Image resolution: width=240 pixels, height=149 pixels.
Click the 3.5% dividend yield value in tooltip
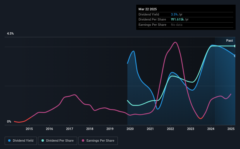coord(174,14)
